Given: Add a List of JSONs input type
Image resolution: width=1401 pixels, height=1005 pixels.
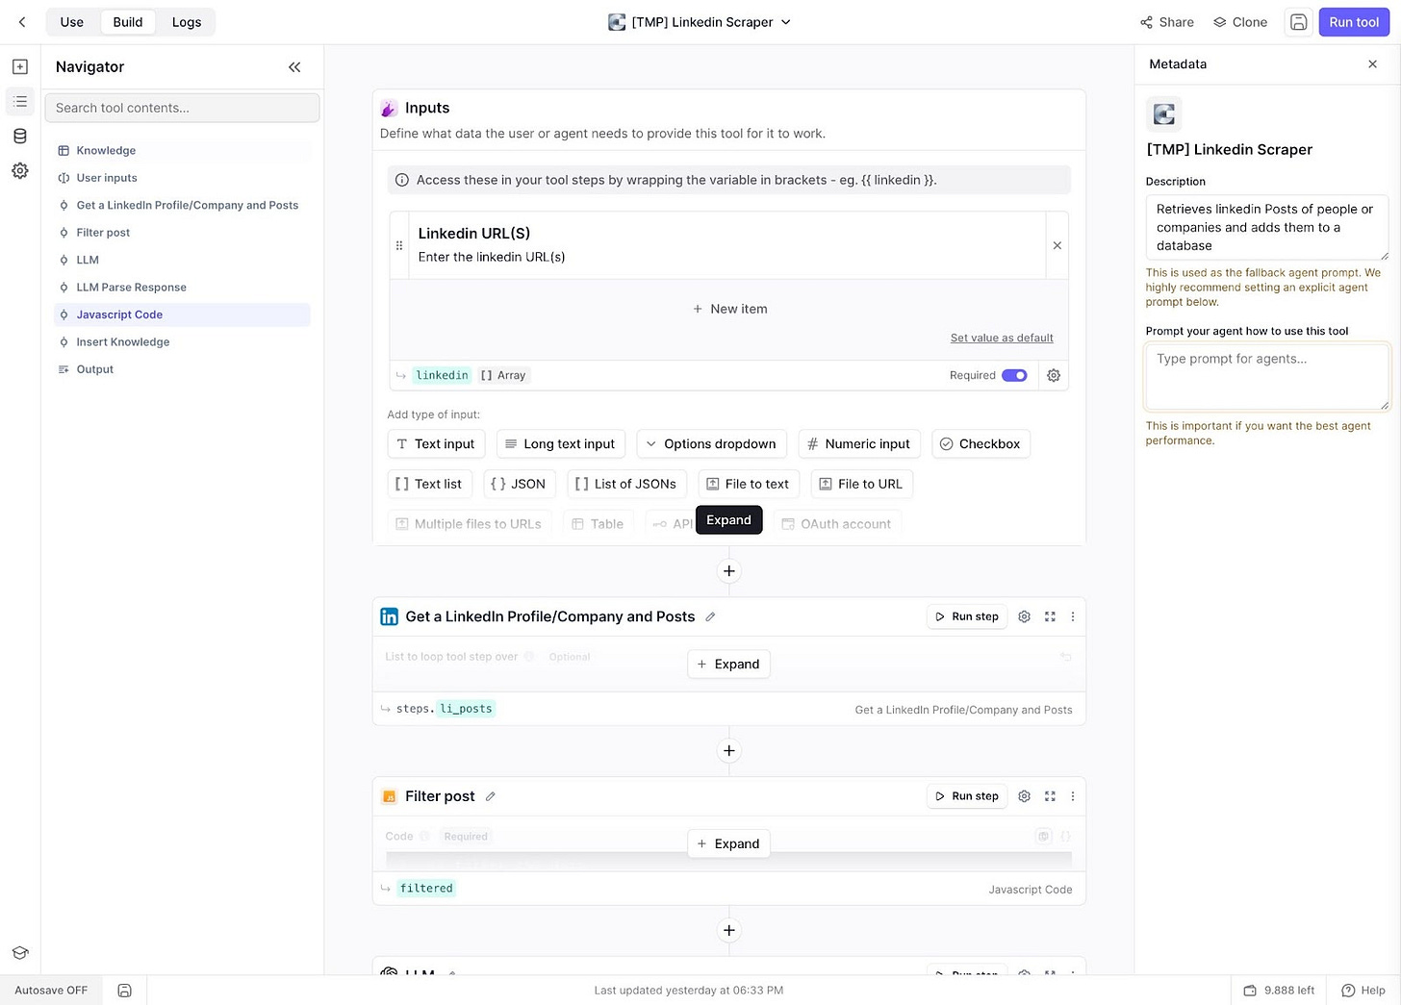Looking at the screenshot, I should pos(625,485).
